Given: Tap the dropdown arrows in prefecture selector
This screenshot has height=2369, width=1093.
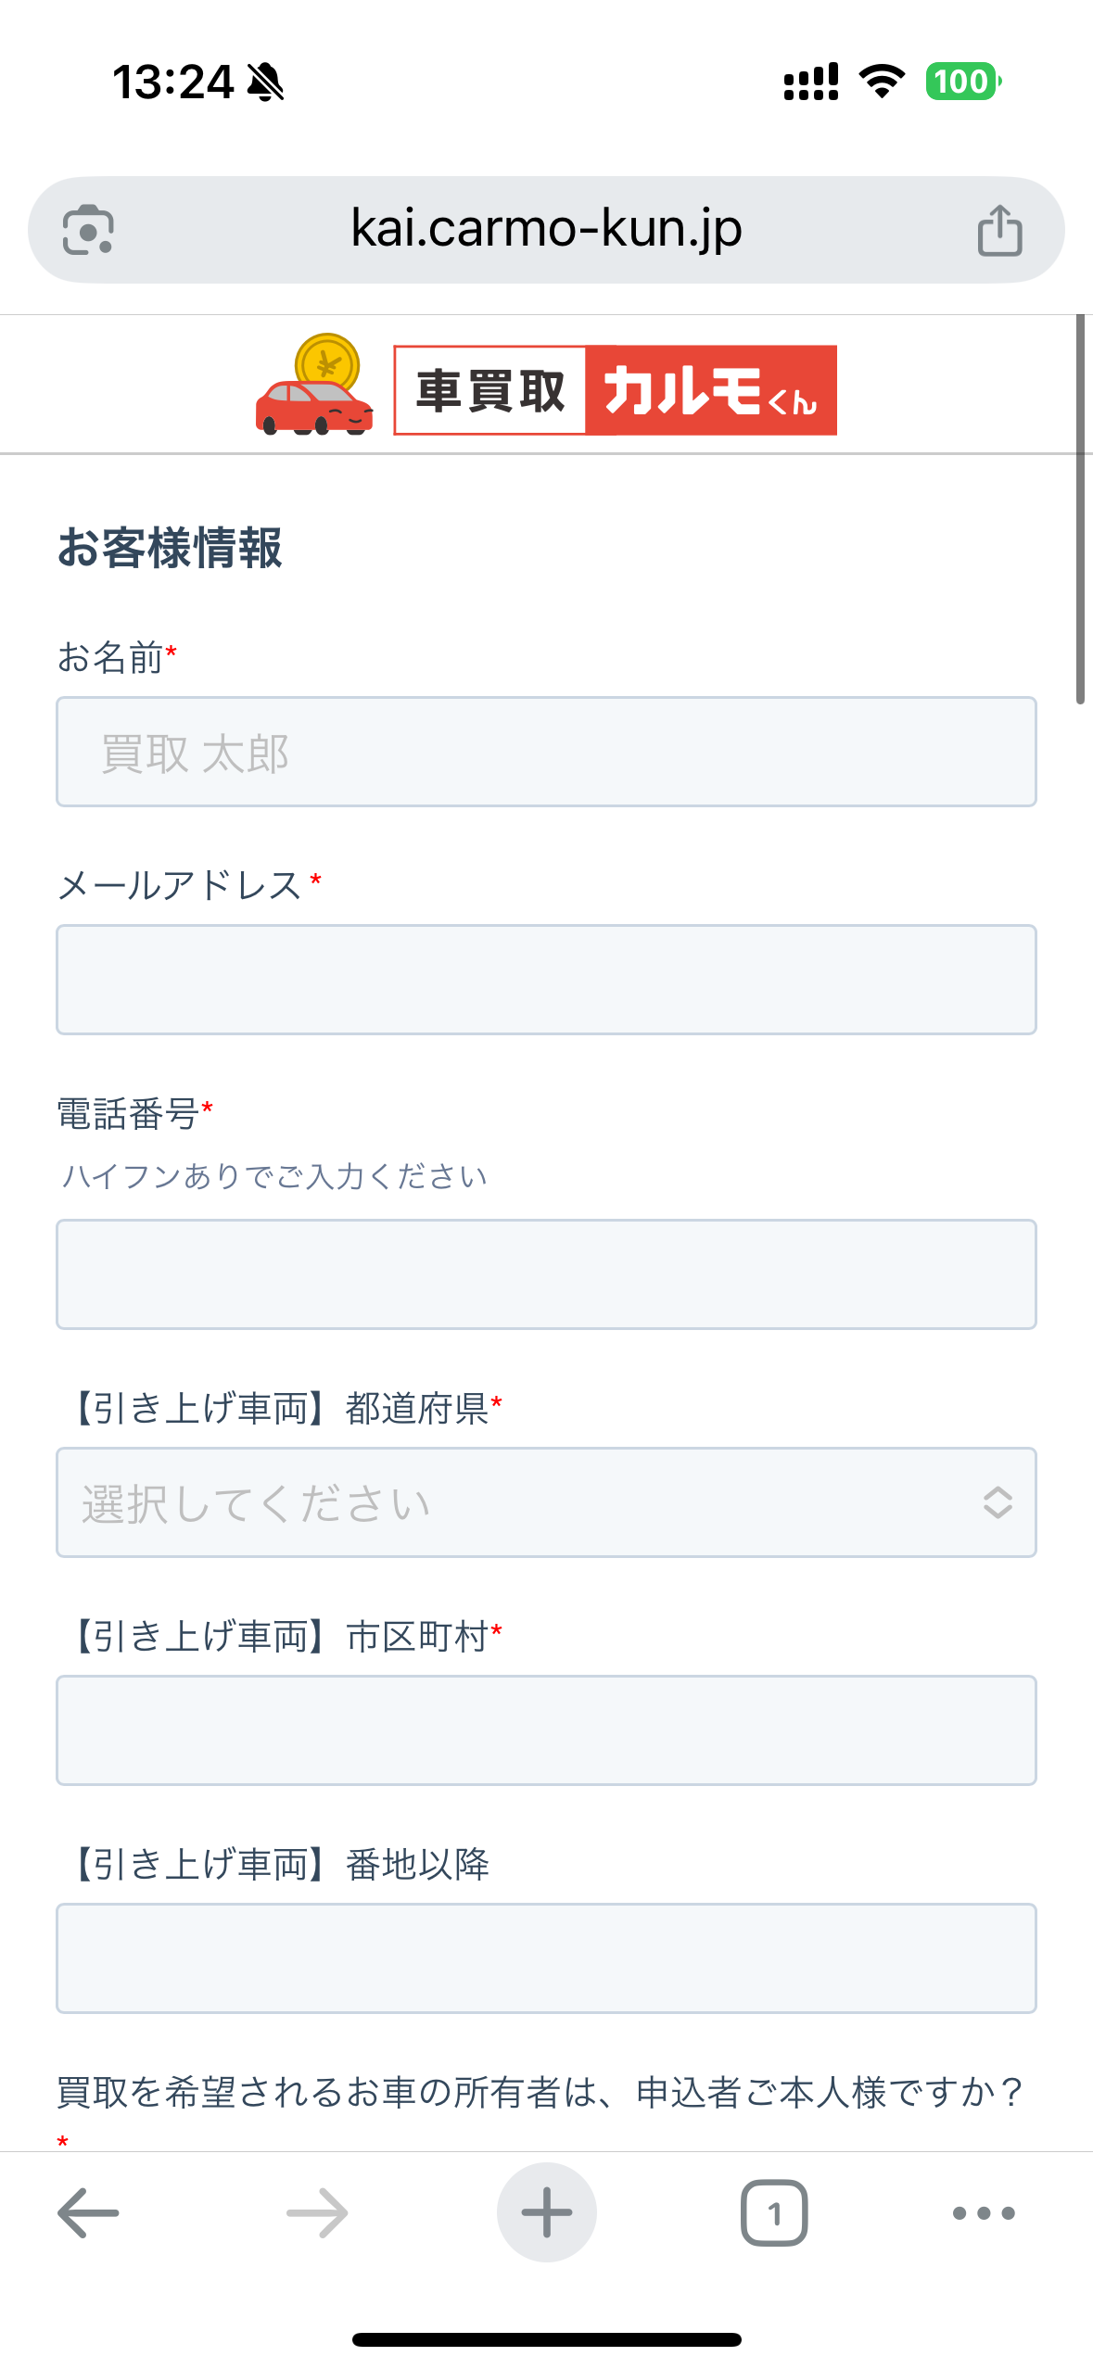Looking at the screenshot, I should pyautogui.click(x=997, y=1501).
